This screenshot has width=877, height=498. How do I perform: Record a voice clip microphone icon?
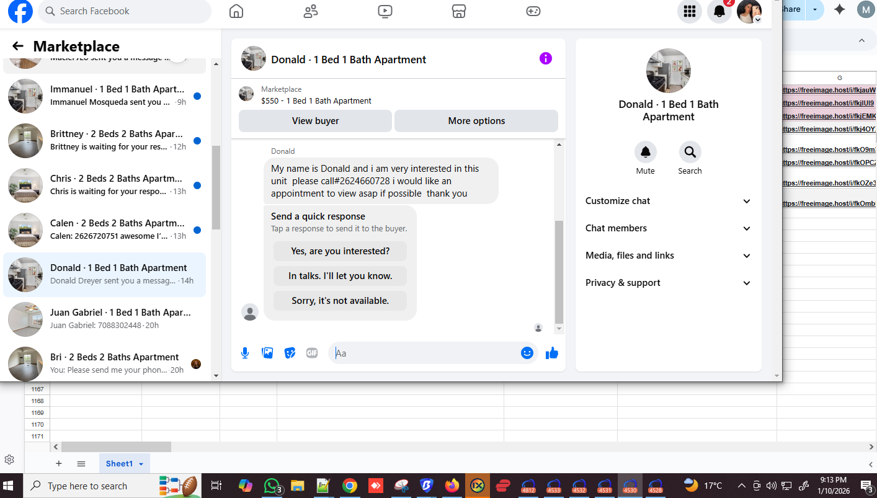click(x=245, y=353)
